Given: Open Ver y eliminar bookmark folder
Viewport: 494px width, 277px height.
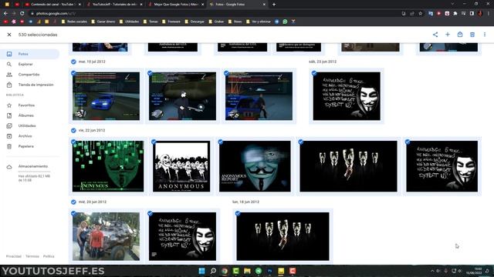Looking at the screenshot, I should 259,22.
